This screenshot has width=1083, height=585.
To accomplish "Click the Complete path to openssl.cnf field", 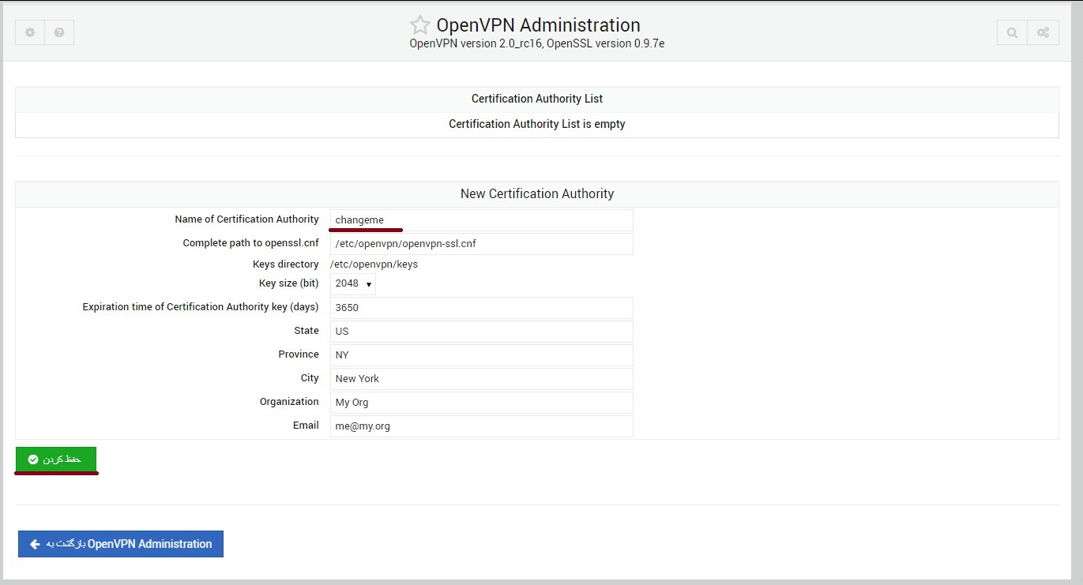I will tap(481, 244).
